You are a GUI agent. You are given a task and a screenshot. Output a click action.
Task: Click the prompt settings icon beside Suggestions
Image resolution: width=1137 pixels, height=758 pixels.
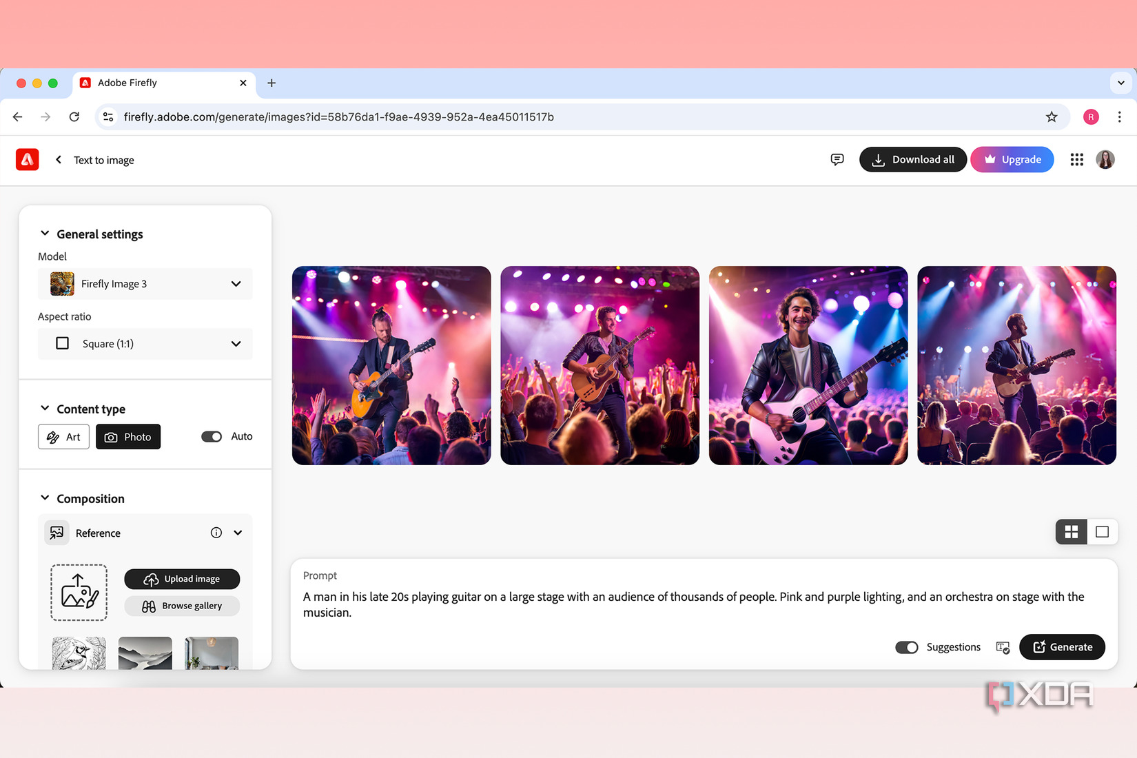(x=1003, y=647)
